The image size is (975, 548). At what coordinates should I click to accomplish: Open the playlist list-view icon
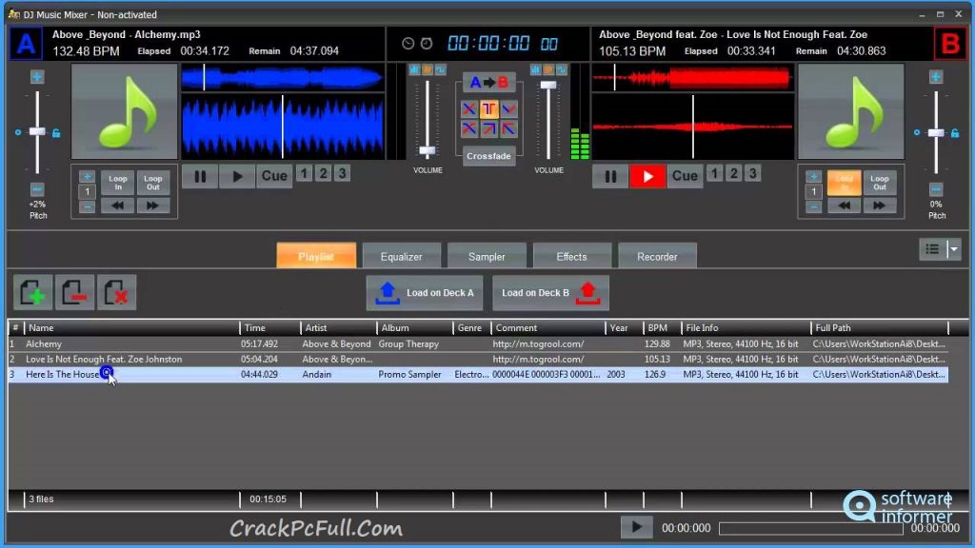point(931,248)
